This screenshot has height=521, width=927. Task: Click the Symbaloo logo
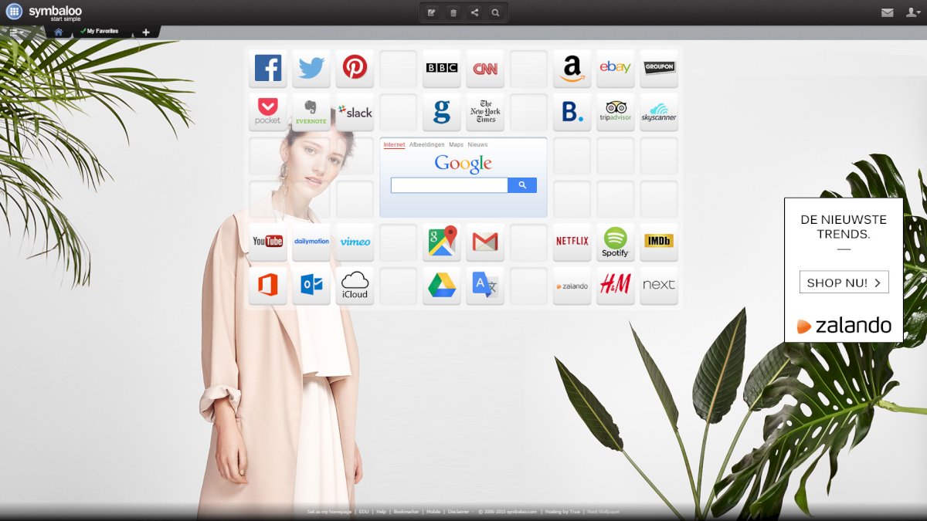tap(44, 12)
